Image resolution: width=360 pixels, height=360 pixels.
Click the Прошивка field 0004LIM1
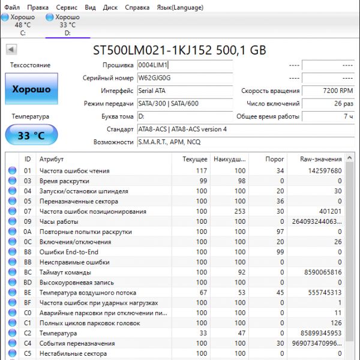pyautogui.click(x=185, y=65)
